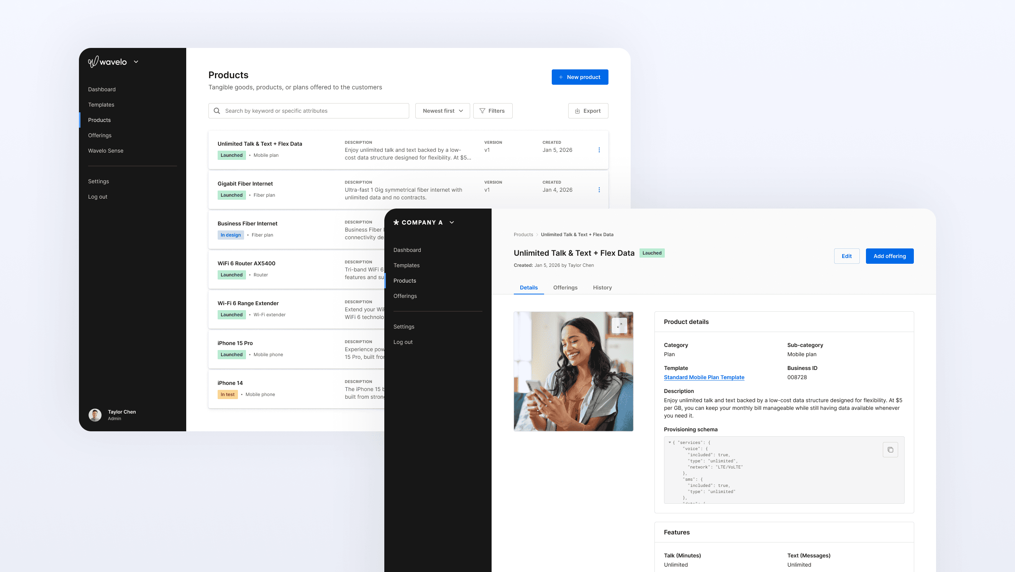Switch to the History tab

tap(602, 288)
